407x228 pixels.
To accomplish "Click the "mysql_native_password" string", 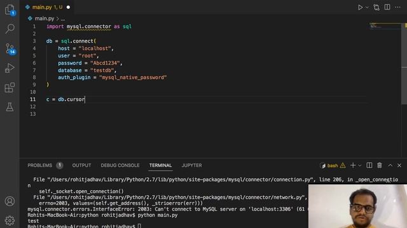I will click(x=133, y=77).
